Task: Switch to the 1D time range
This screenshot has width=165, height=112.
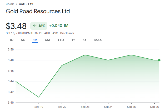Action: click(11, 40)
